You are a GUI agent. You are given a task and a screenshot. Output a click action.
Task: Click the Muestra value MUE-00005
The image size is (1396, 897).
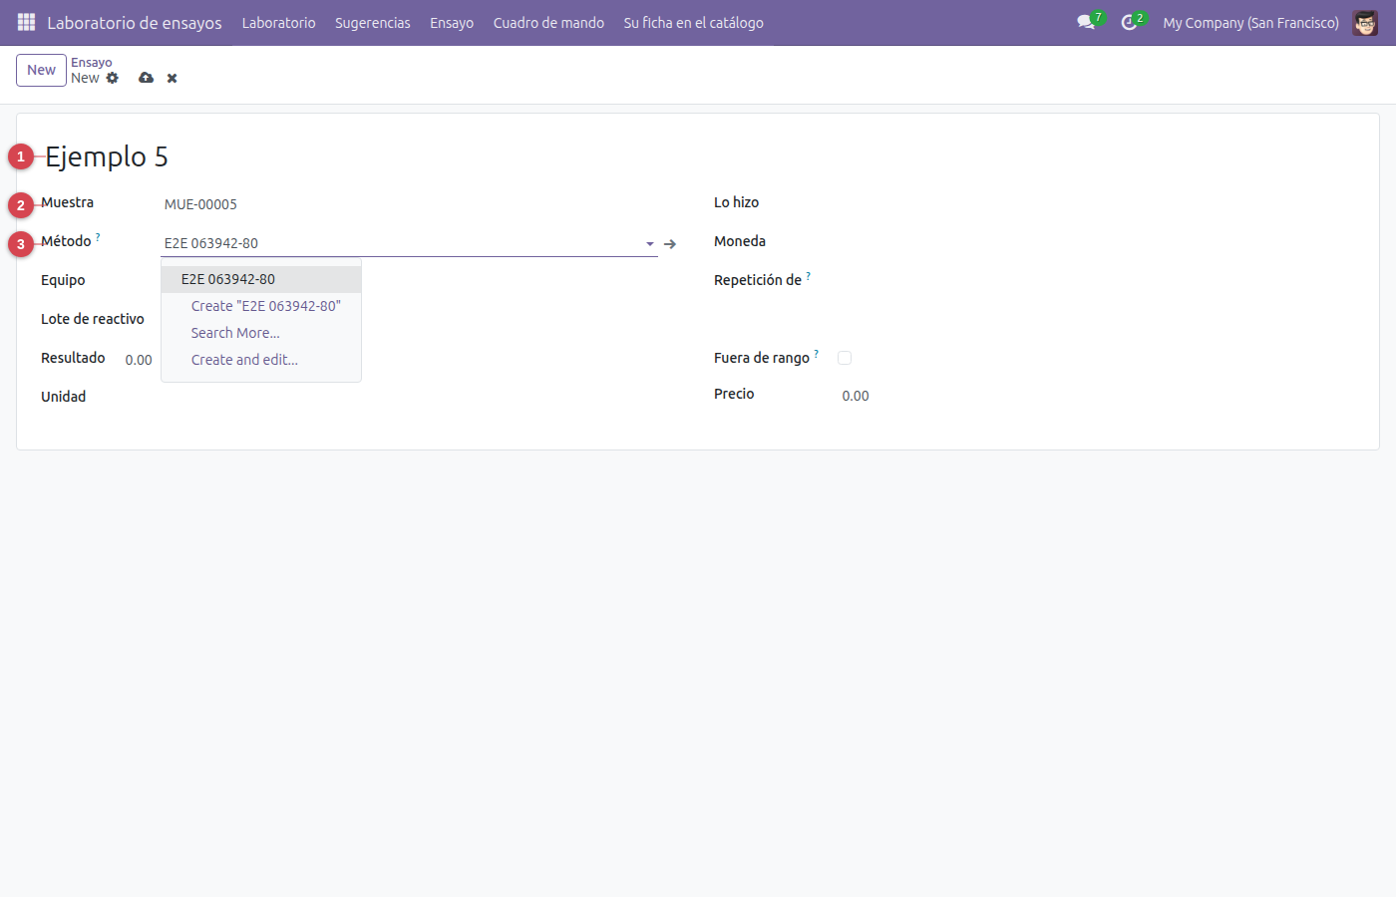coord(200,204)
